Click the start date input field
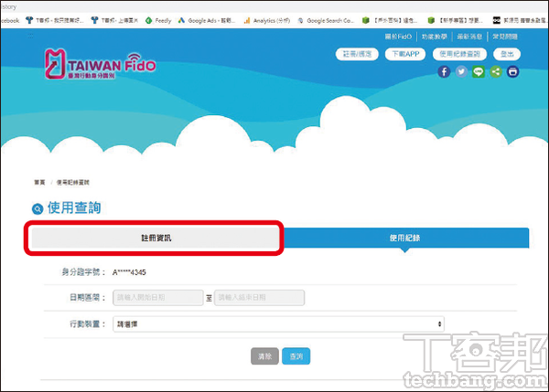Viewport: 549px width, 392px height. 158,298
